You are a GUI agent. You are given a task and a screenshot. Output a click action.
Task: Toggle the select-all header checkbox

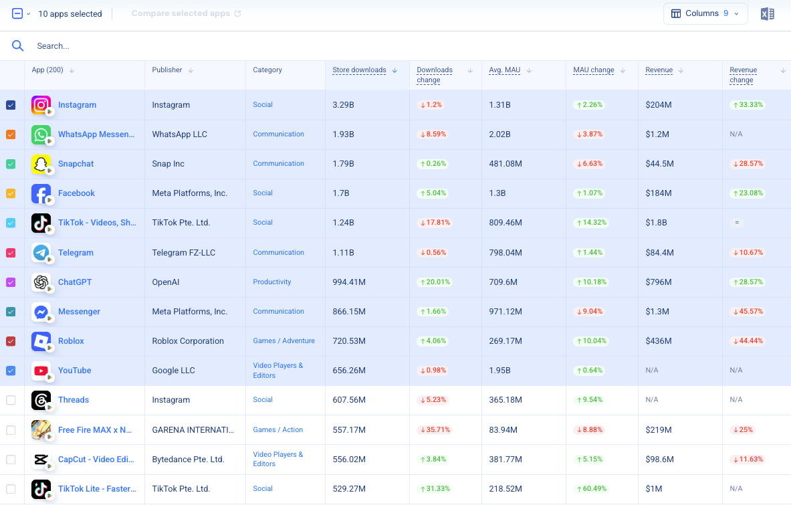tap(17, 13)
